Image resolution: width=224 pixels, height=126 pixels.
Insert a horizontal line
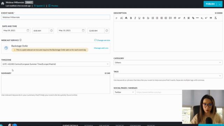(x=197, y=18)
